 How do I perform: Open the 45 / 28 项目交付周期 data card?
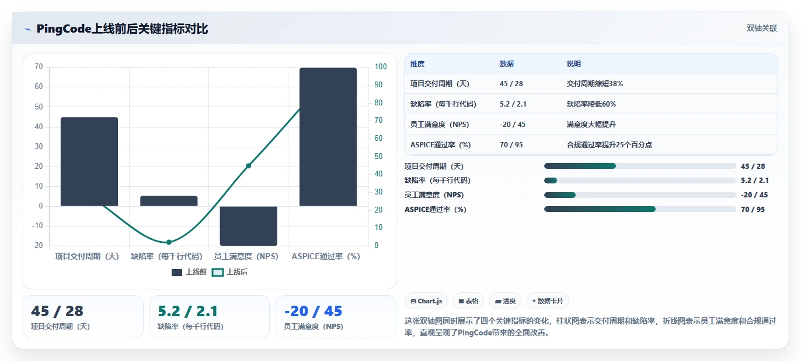[x=83, y=317]
